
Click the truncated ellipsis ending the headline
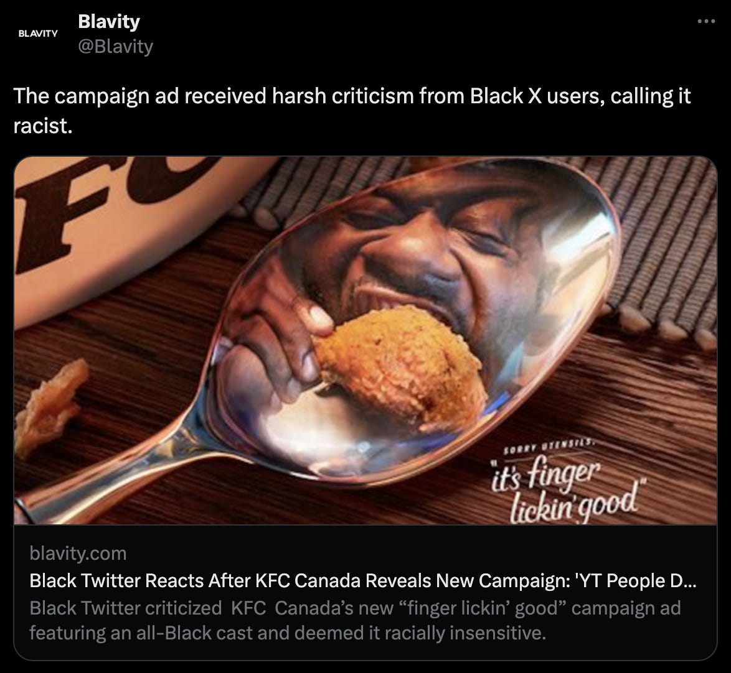click(x=690, y=581)
